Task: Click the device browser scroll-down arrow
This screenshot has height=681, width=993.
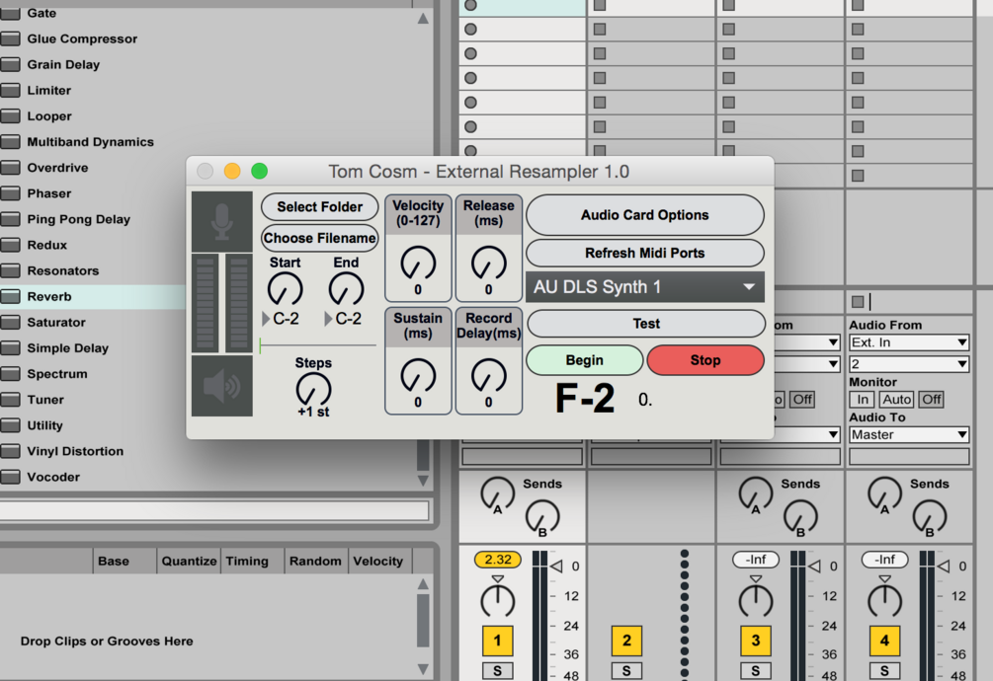Action: pyautogui.click(x=423, y=482)
